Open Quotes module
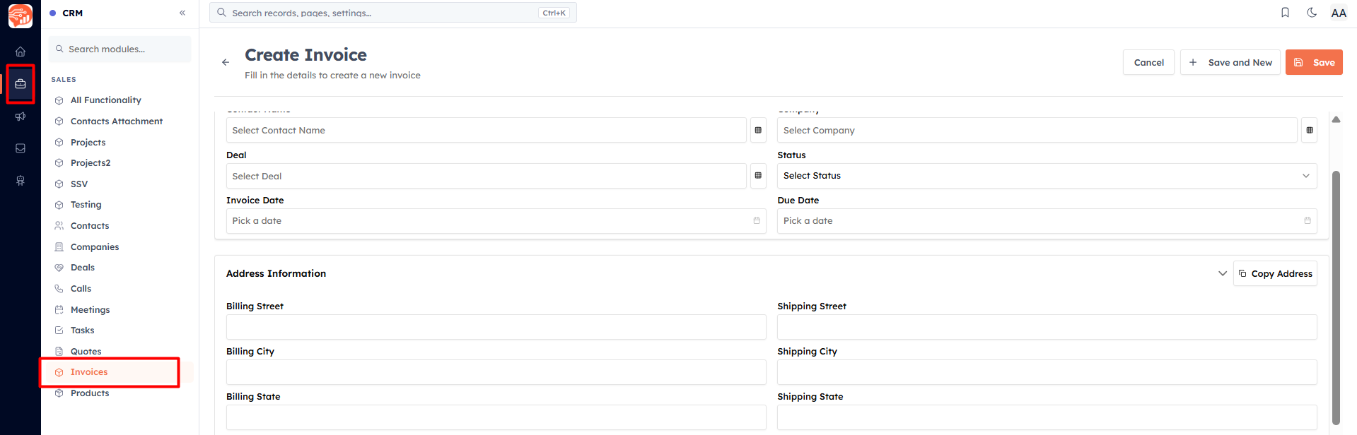The image size is (1357, 435). [86, 352]
